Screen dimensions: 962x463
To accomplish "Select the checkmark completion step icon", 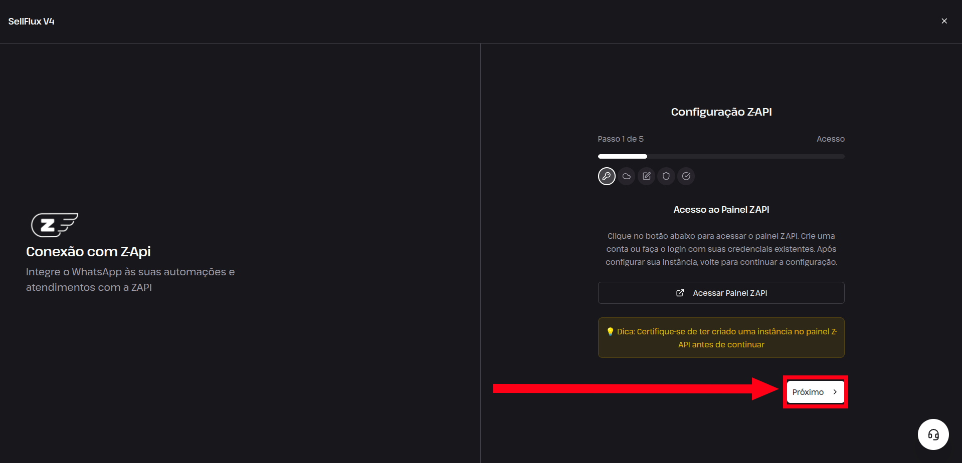I will click(686, 176).
